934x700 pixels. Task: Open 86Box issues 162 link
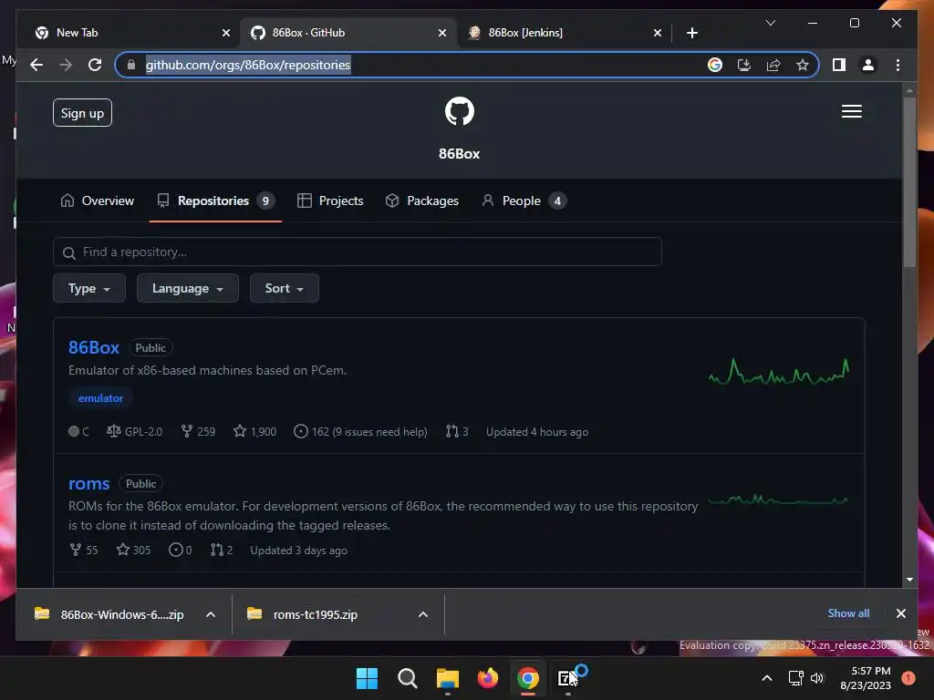pyautogui.click(x=360, y=431)
